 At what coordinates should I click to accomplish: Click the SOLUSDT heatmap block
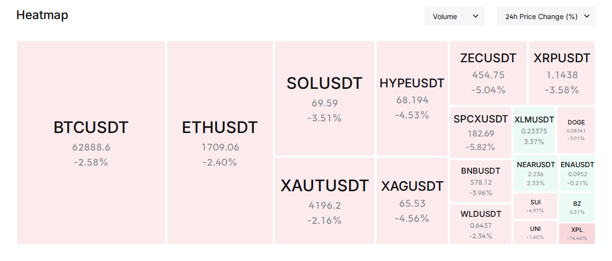pyautogui.click(x=325, y=98)
